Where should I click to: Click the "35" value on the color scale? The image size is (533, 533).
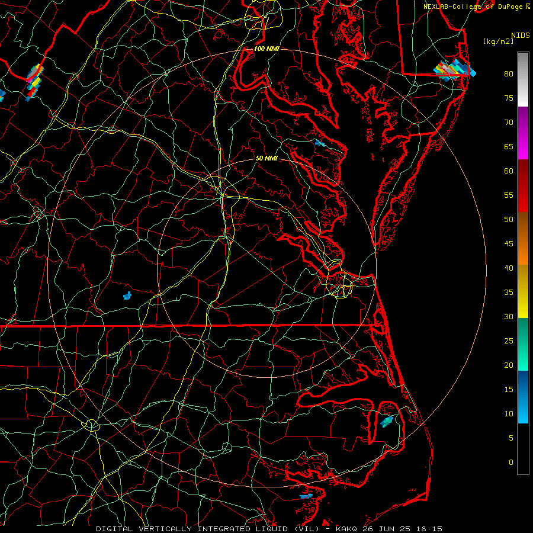pos(509,293)
